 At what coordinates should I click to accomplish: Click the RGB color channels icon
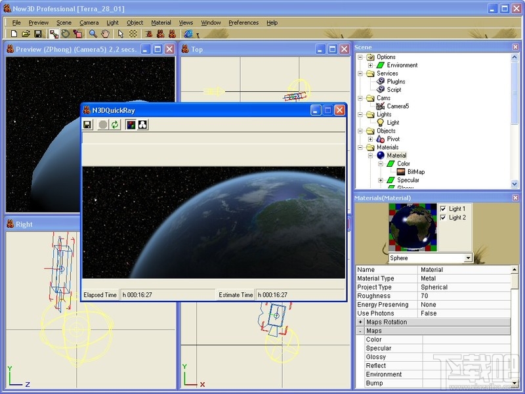(x=131, y=124)
